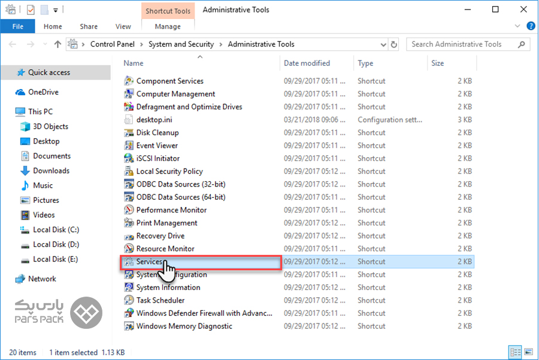Image resolution: width=539 pixels, height=360 pixels.
Task: Click the Local Security Policy icon
Action: (x=129, y=171)
